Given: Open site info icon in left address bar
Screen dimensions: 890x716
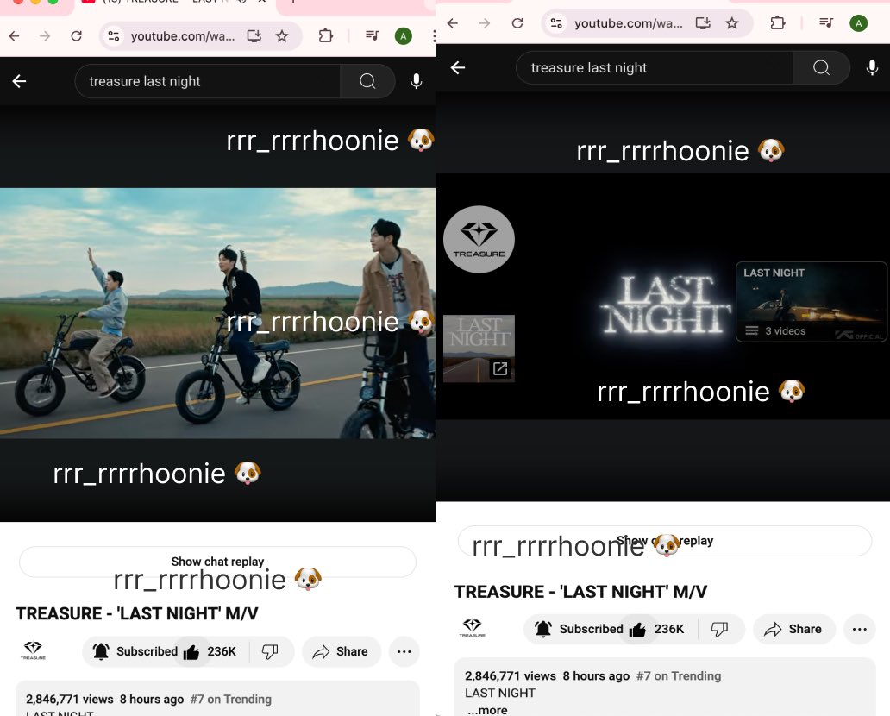Looking at the screenshot, I should 114,36.
